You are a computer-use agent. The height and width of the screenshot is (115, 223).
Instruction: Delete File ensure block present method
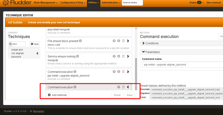coord(123,41)
